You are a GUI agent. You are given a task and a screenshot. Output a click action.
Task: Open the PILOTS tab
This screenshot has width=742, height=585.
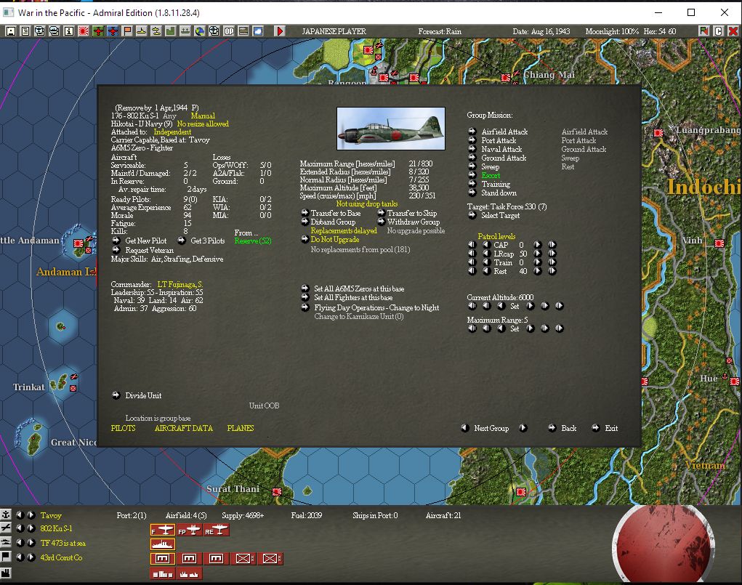tap(123, 428)
